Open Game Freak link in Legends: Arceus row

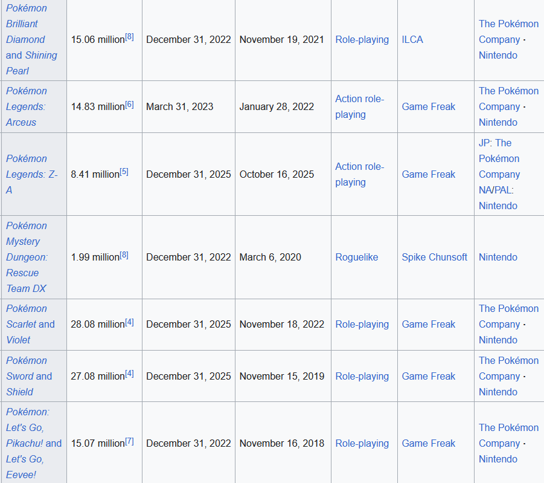pyautogui.click(x=429, y=106)
